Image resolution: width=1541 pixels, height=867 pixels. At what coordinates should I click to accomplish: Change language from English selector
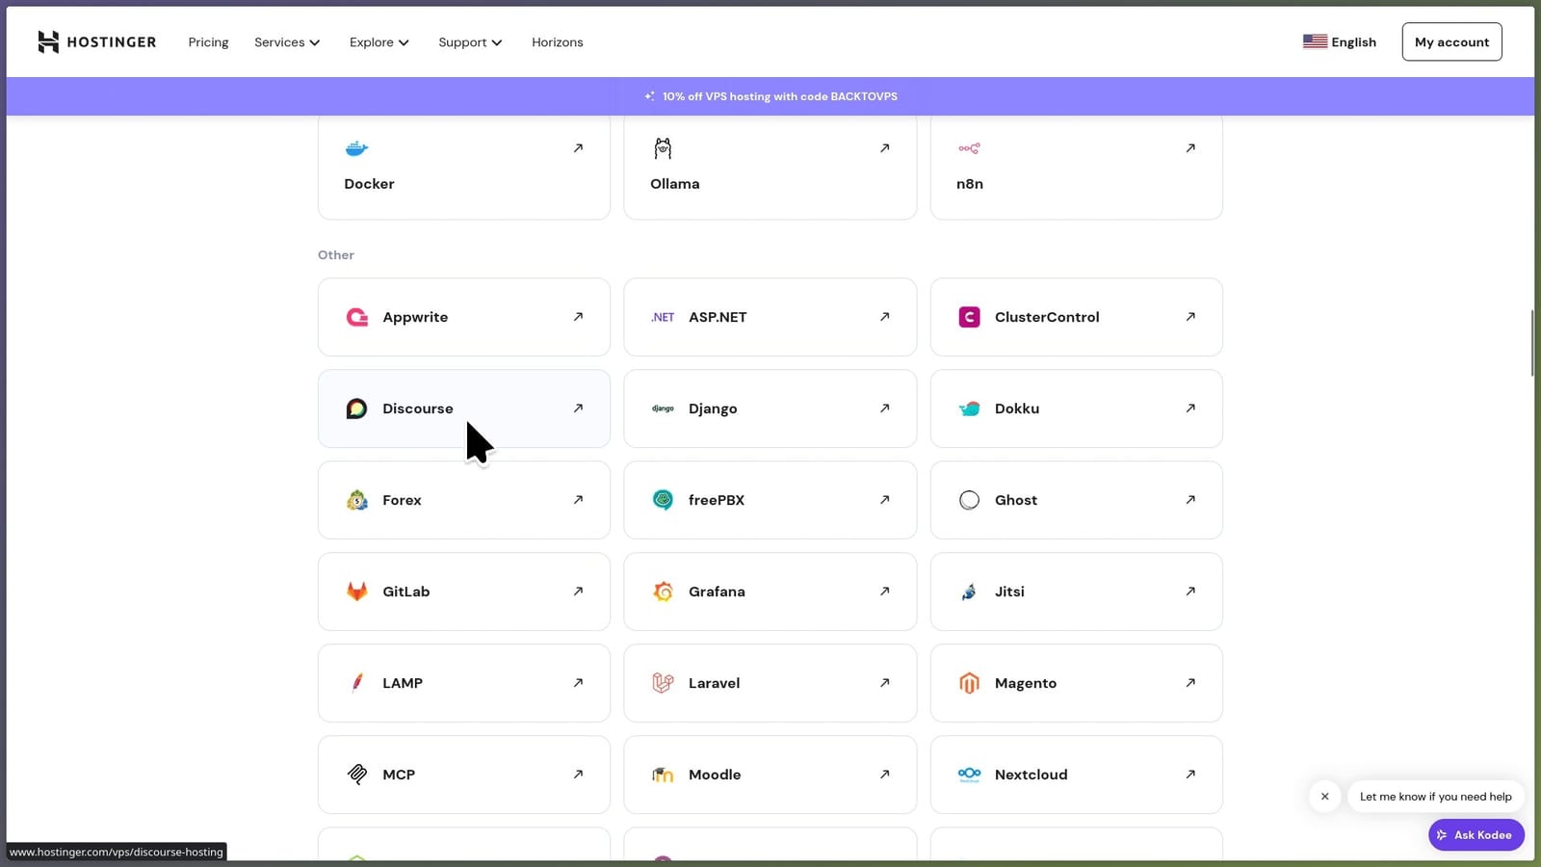1340,42
